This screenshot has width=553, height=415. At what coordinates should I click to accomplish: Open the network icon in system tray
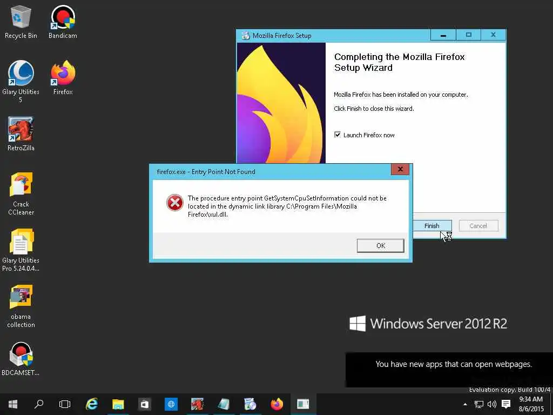tap(478, 404)
